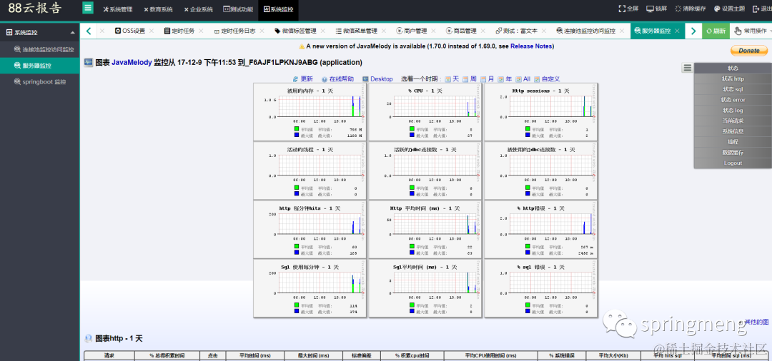
Task: Toggle the green sidebar hamburger button
Action: 88,8
